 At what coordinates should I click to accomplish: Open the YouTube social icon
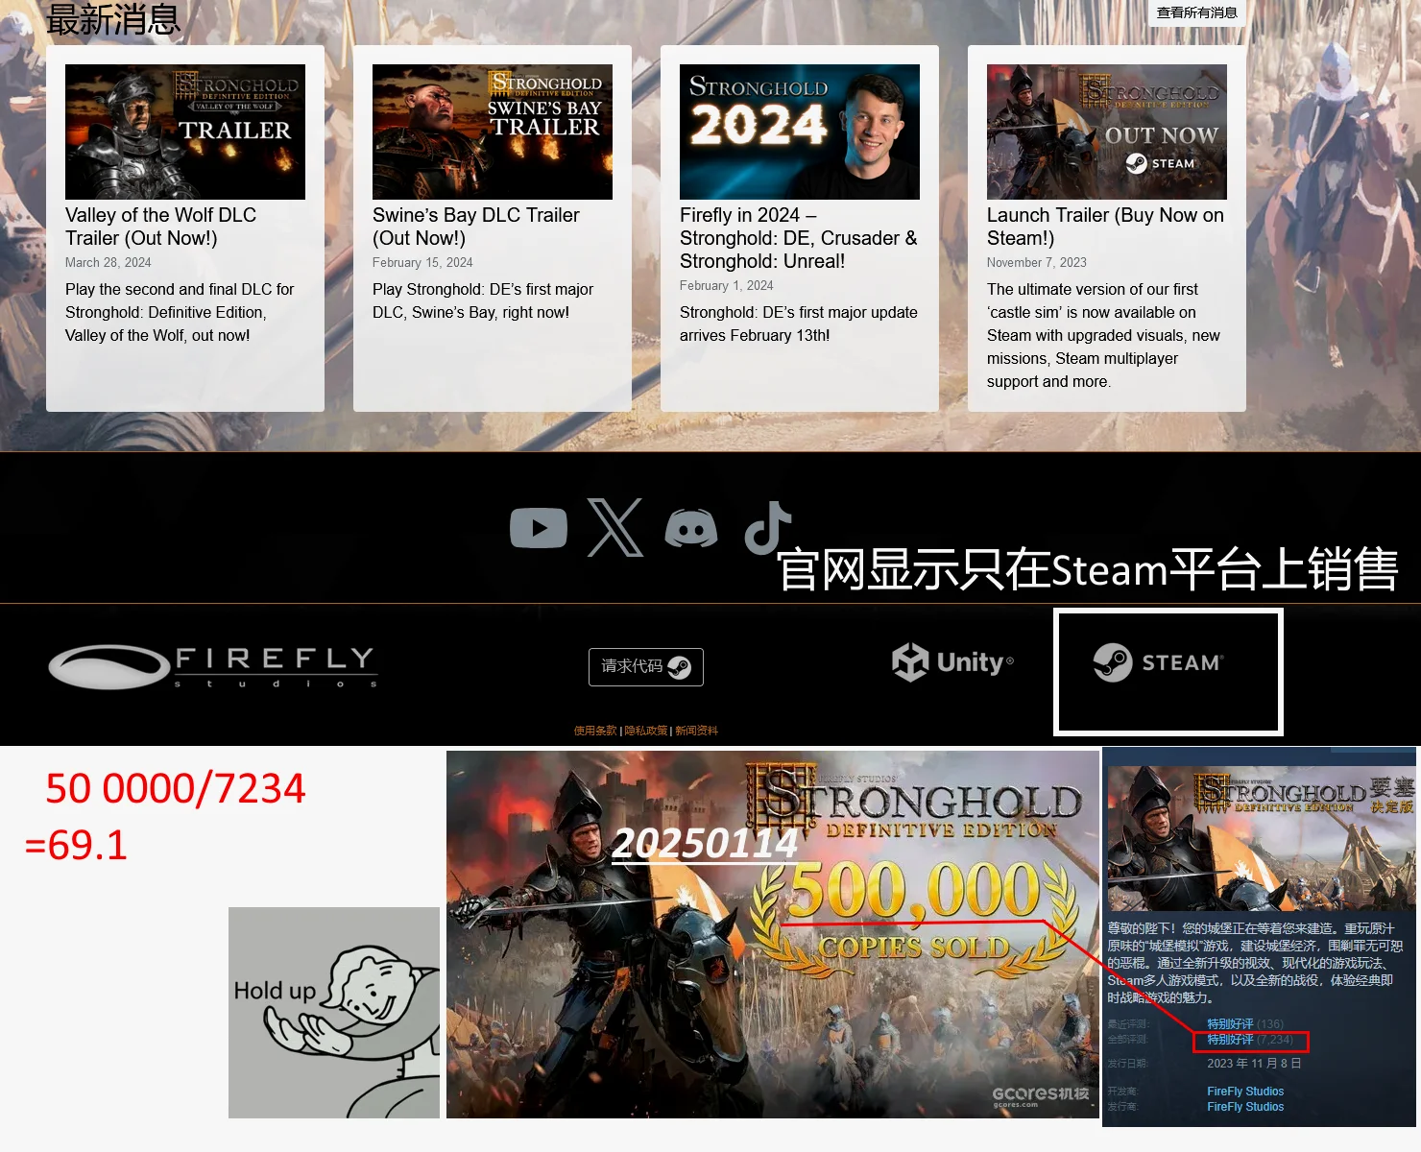(x=539, y=529)
